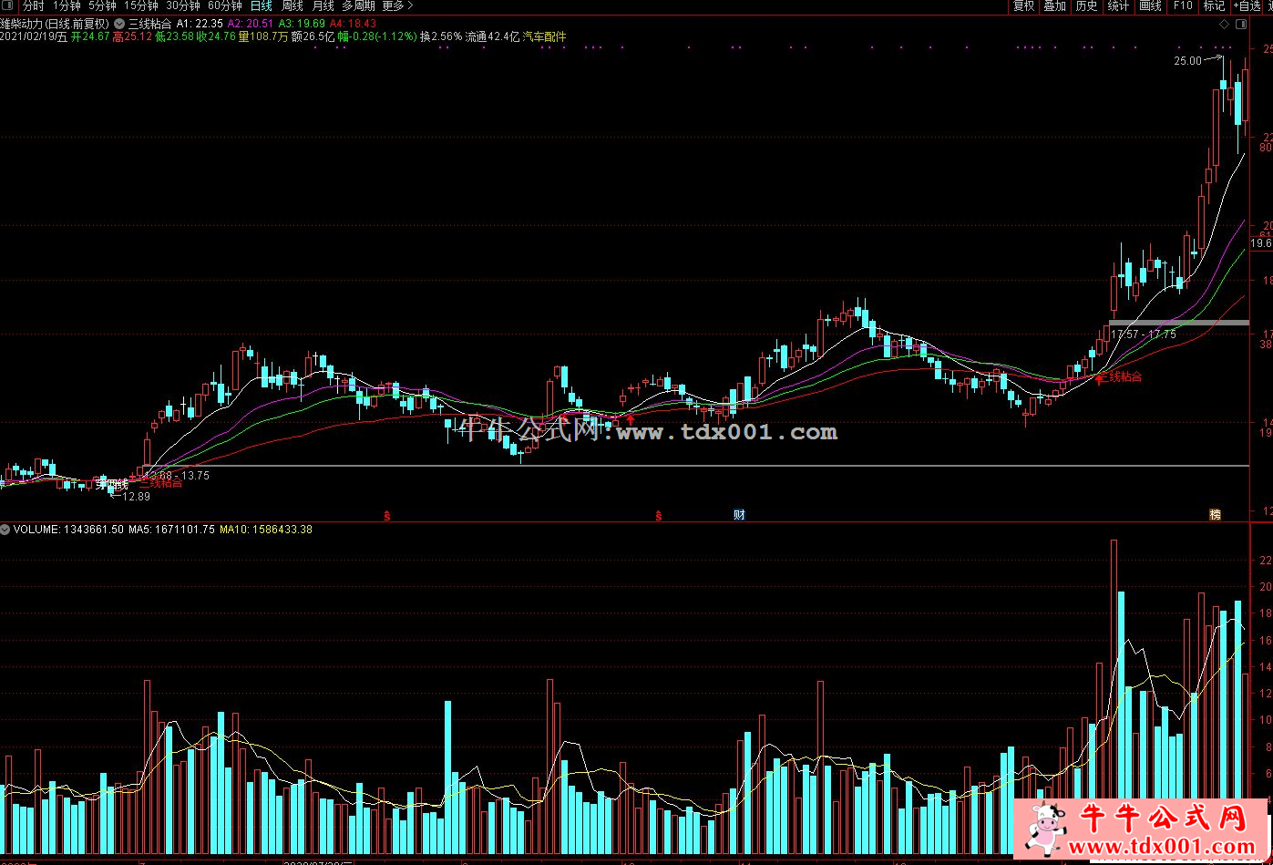1273x865 pixels.
Task: Expand the 更多 periods menu
Action: click(397, 5)
